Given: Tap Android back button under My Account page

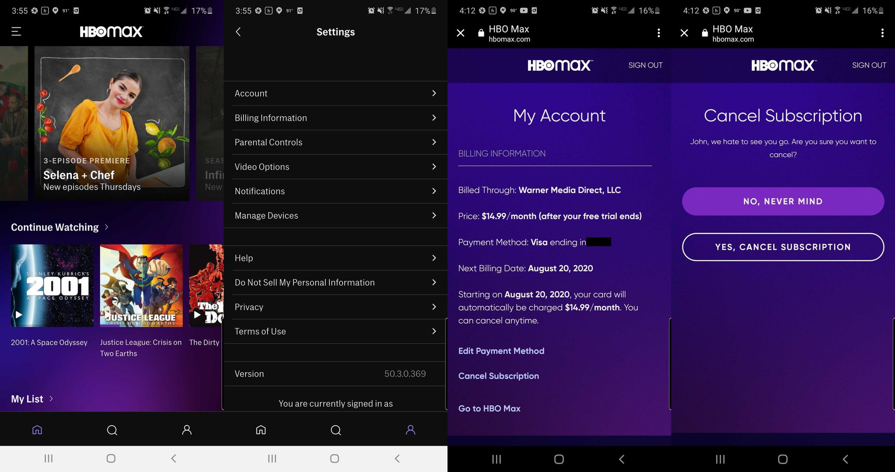Looking at the screenshot, I should 621,459.
